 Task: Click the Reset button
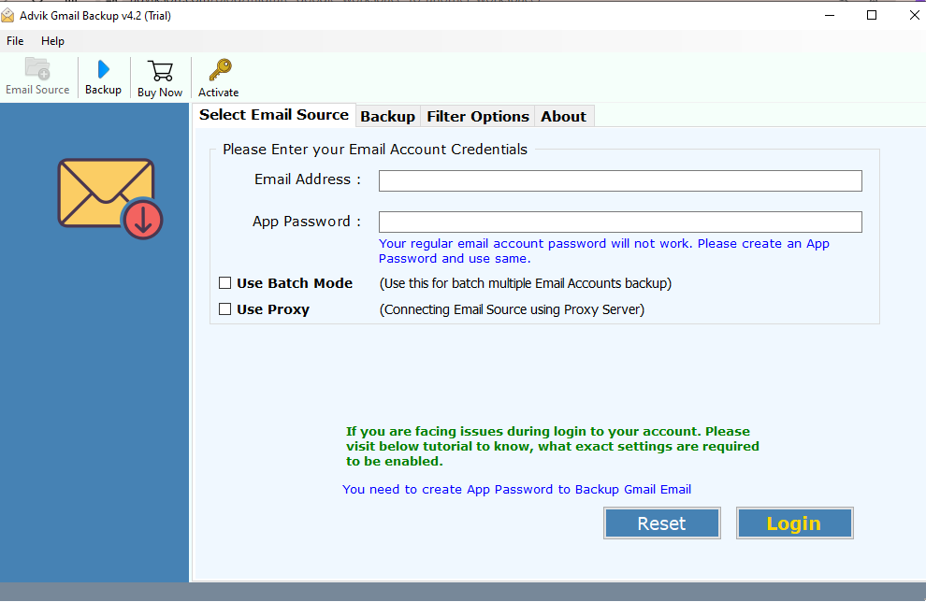tap(662, 523)
